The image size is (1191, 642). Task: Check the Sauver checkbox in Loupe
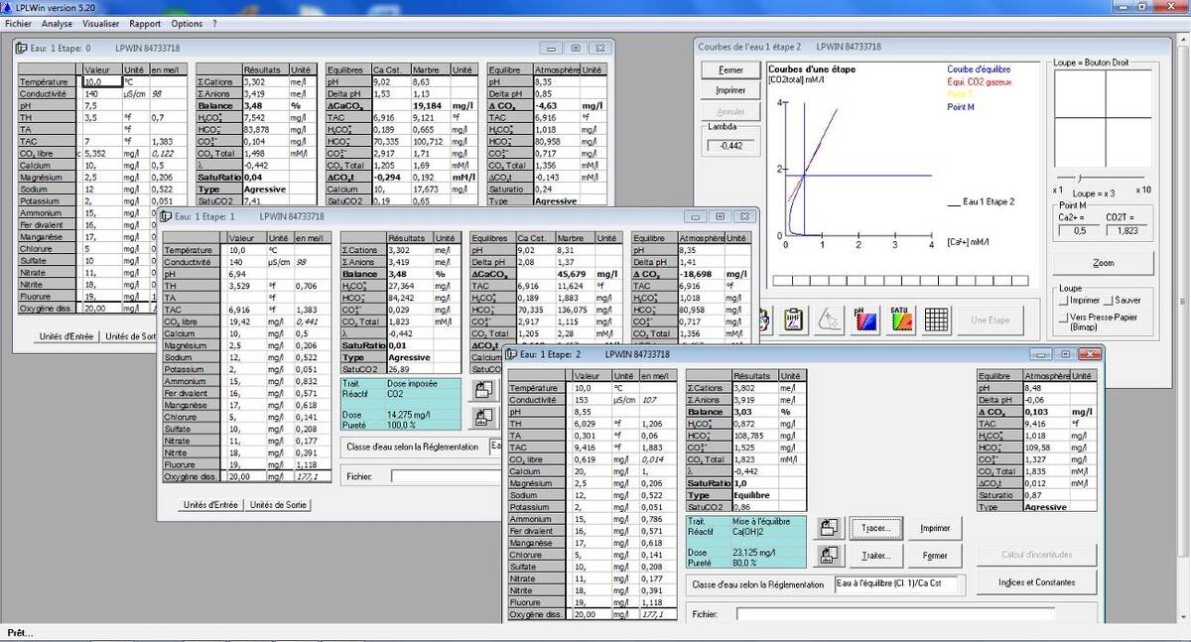(1109, 300)
